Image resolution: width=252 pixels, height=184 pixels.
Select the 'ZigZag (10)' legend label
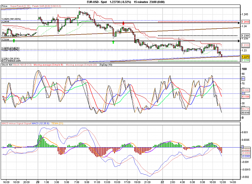click(x=106, y=65)
